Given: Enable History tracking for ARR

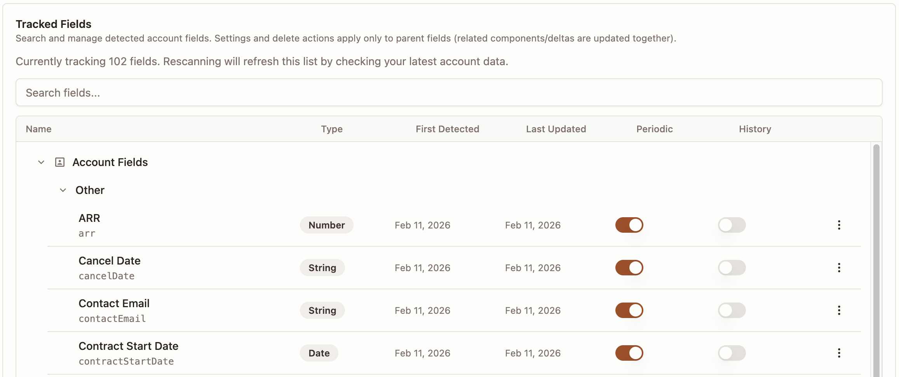Looking at the screenshot, I should pyautogui.click(x=732, y=225).
